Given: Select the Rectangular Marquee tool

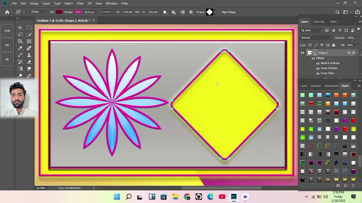Looking at the screenshot, I should click(29, 28).
